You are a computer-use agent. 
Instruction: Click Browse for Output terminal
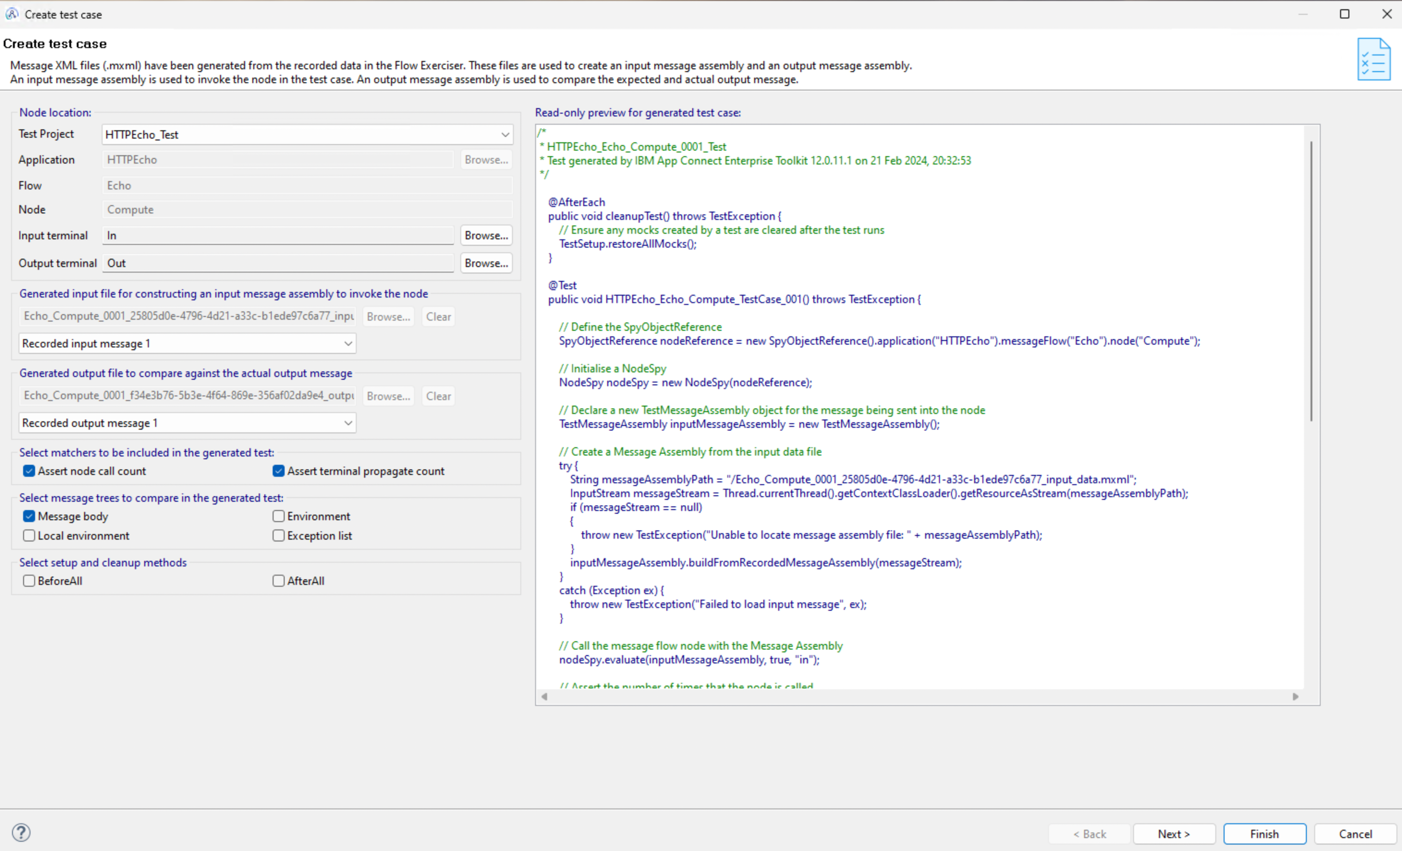point(486,263)
